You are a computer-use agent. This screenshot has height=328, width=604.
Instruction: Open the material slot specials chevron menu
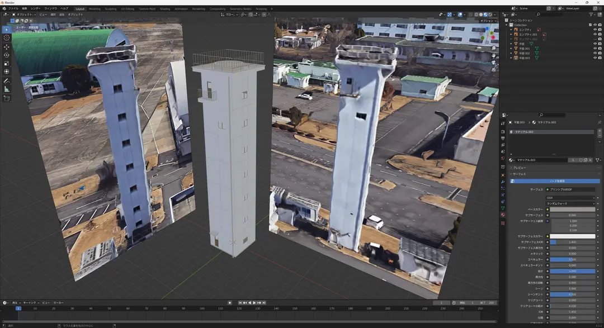[600, 142]
